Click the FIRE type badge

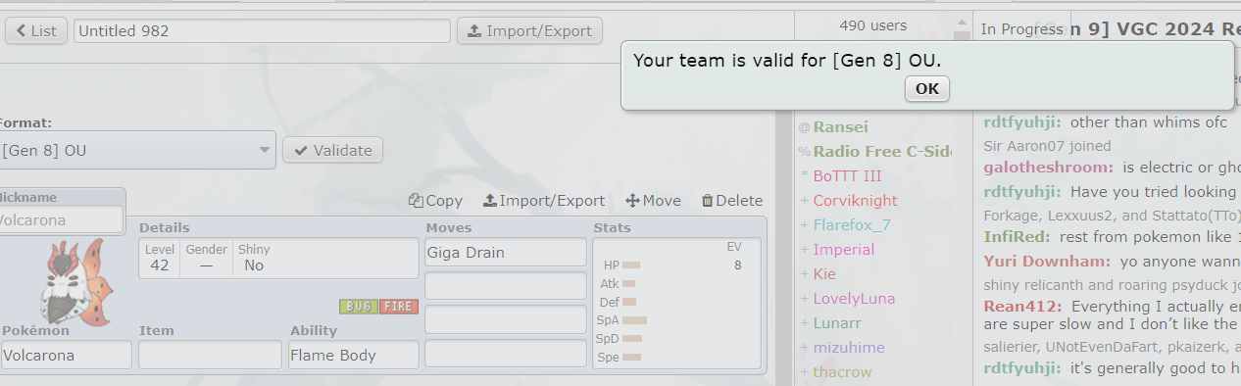[x=399, y=307]
